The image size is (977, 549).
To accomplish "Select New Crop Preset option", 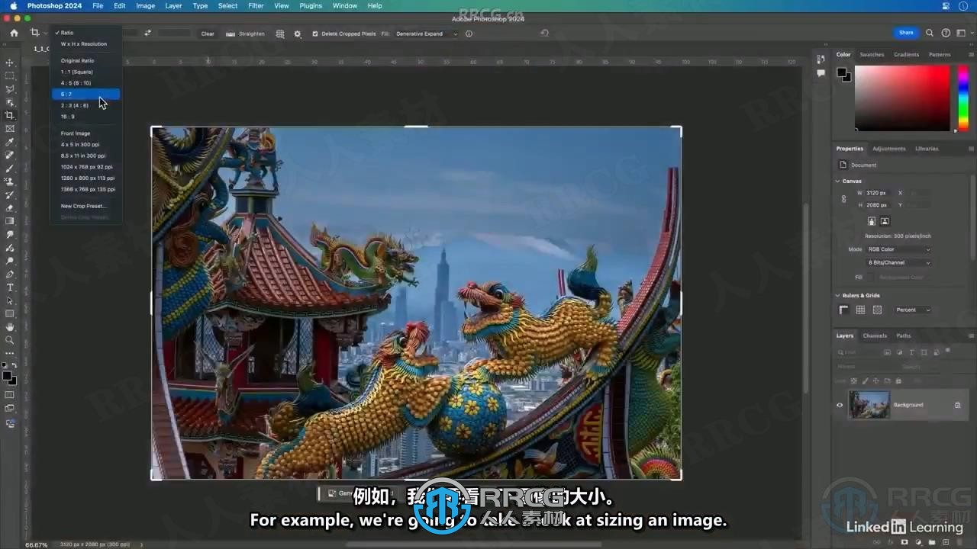I will pyautogui.click(x=85, y=206).
